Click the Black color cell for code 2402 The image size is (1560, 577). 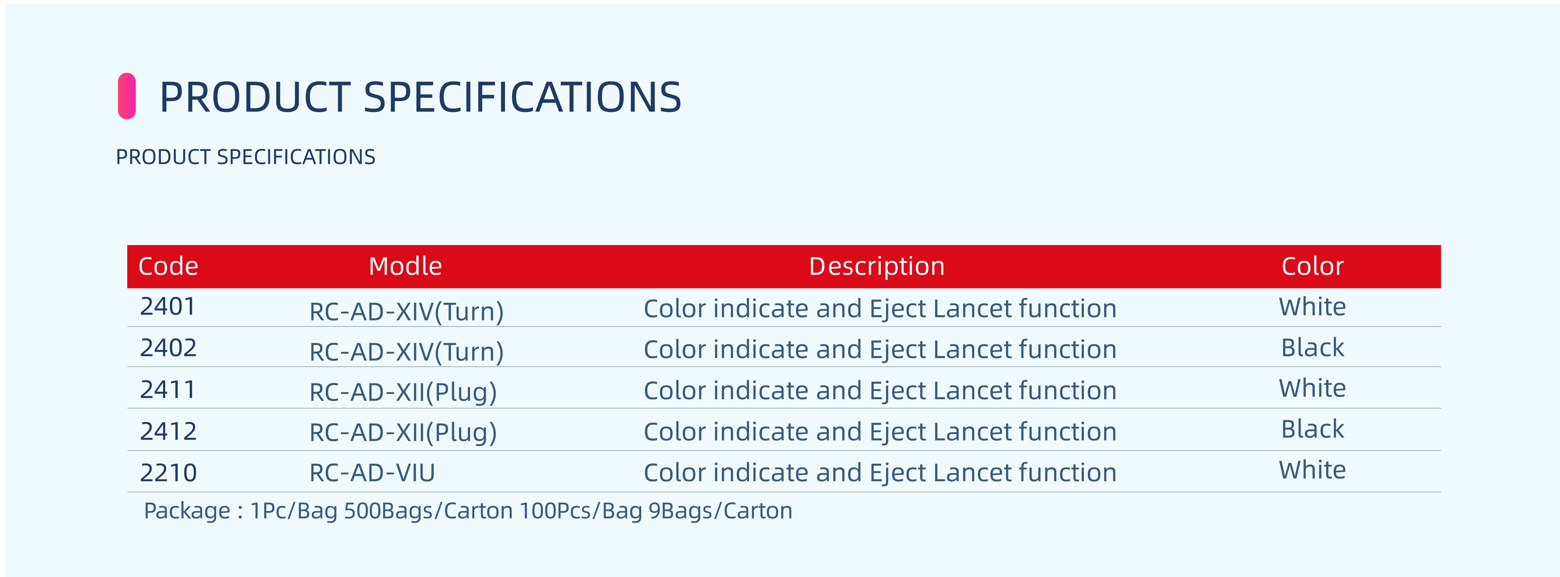[x=1312, y=348]
